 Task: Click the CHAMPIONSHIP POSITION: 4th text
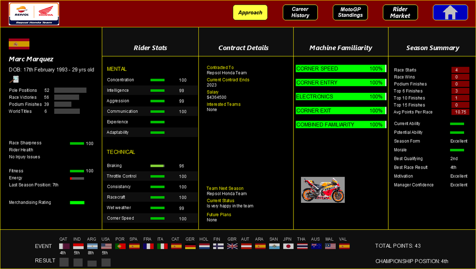click(x=412, y=261)
